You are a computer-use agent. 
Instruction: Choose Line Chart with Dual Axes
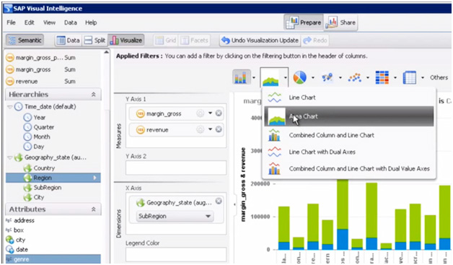[x=322, y=152]
